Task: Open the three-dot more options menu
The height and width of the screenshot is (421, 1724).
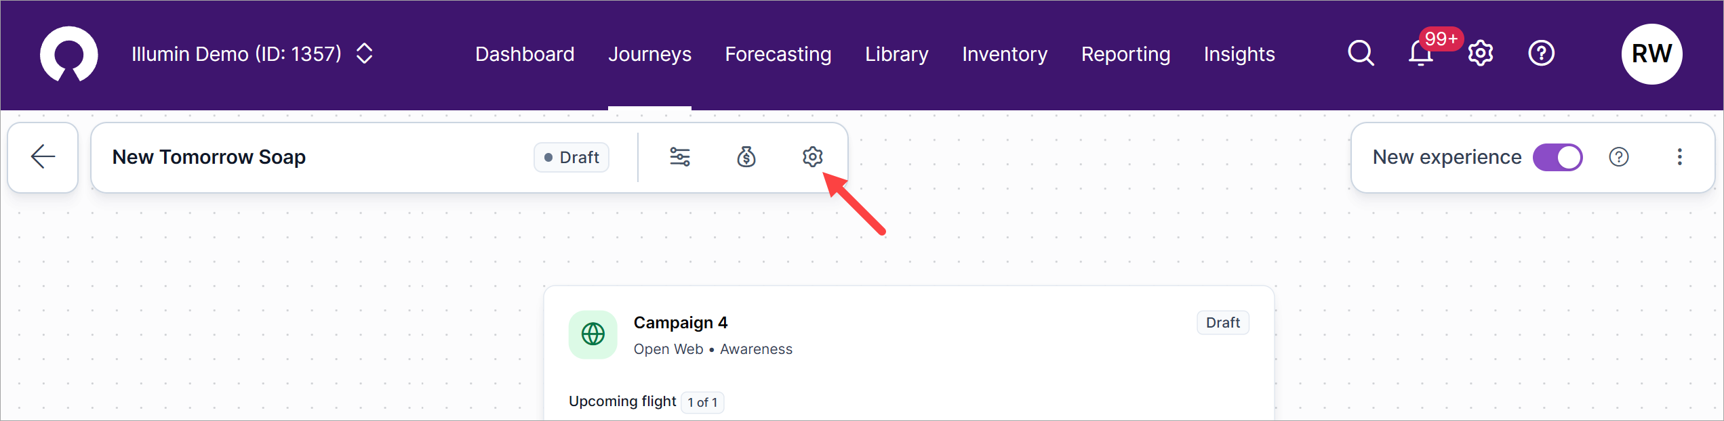Action: (x=1679, y=157)
